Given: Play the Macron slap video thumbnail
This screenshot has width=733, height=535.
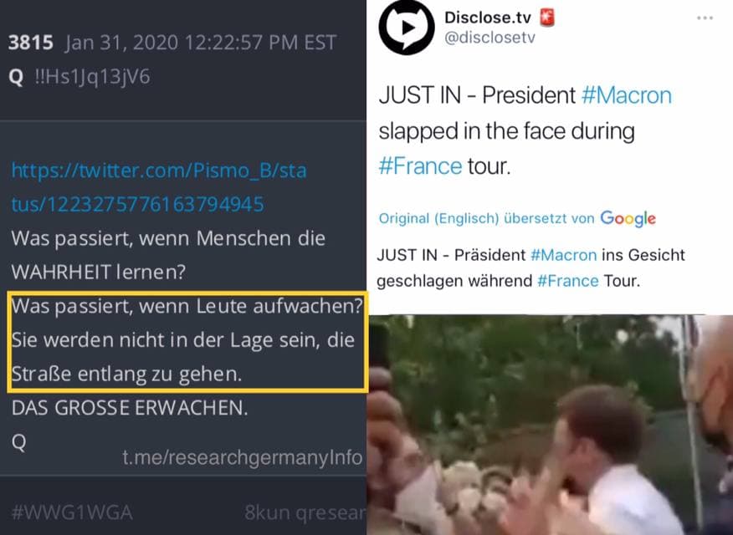Looking at the screenshot, I should click(x=550, y=425).
